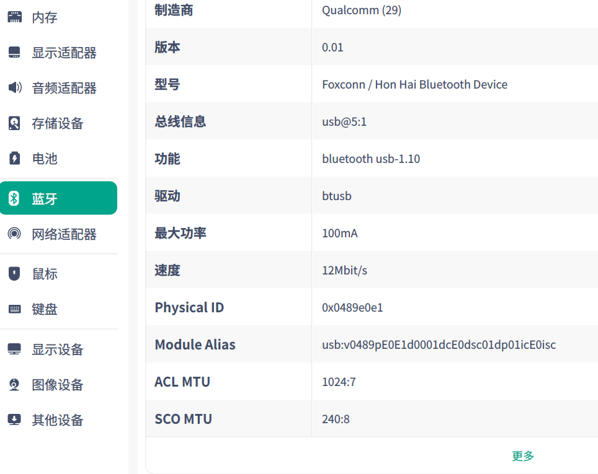Click the other devices icon
This screenshot has width=598, height=474.
[x=14, y=420]
